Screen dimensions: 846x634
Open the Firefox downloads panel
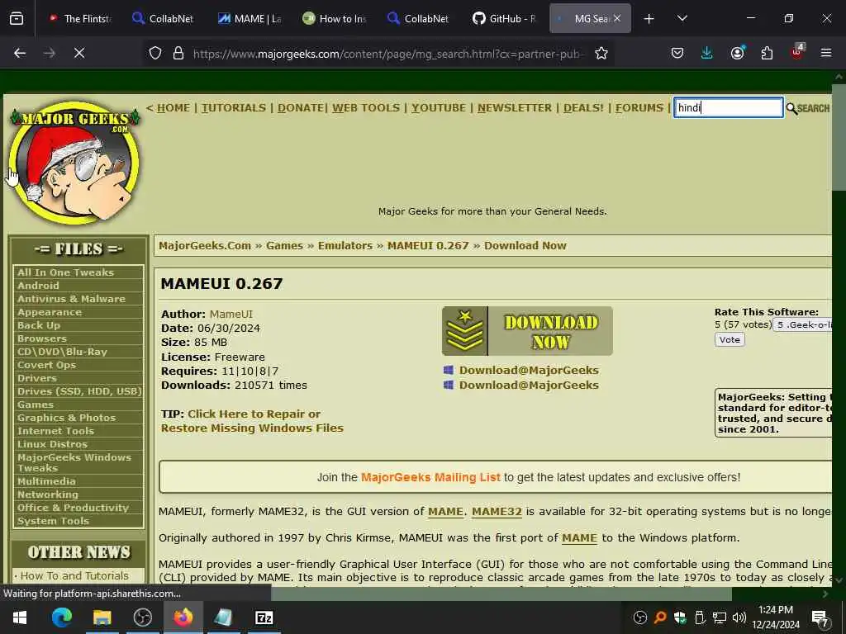click(x=707, y=53)
